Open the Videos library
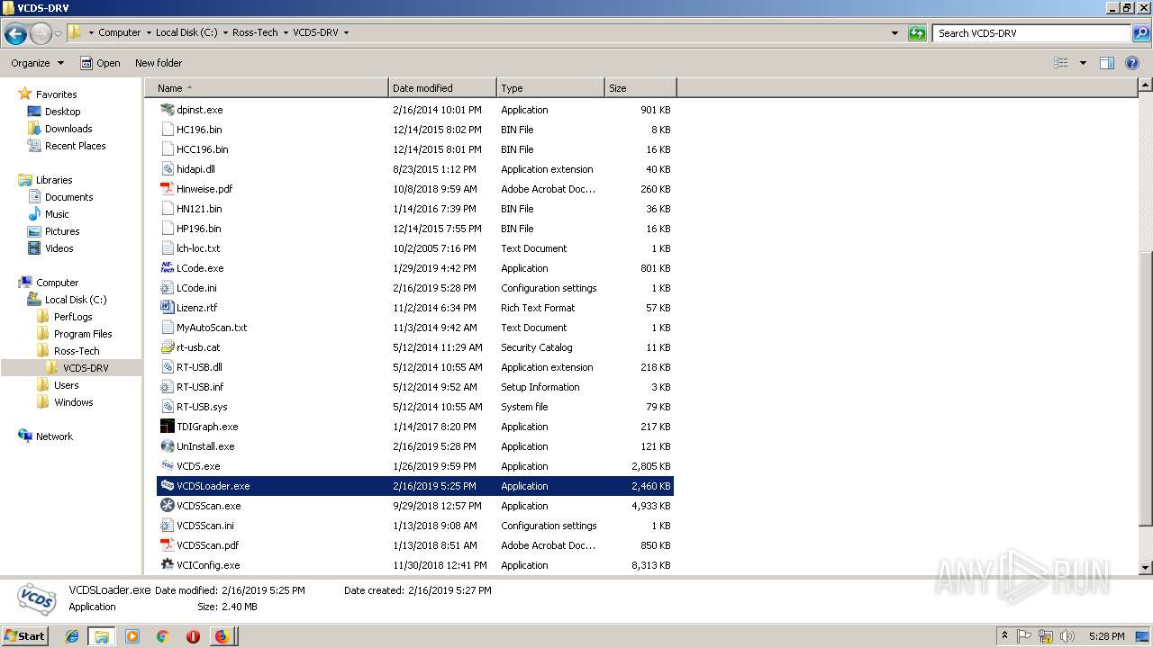This screenshot has width=1153, height=648. point(59,248)
